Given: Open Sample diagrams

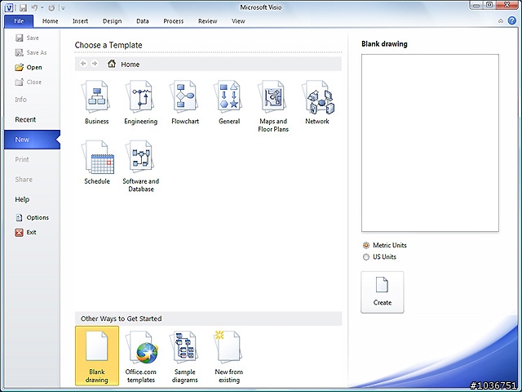Looking at the screenshot, I should click(x=185, y=356).
